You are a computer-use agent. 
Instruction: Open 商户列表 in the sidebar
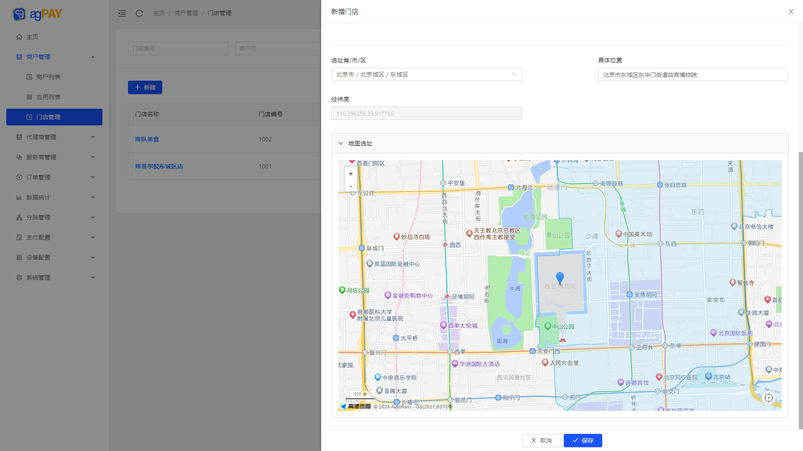click(x=48, y=77)
